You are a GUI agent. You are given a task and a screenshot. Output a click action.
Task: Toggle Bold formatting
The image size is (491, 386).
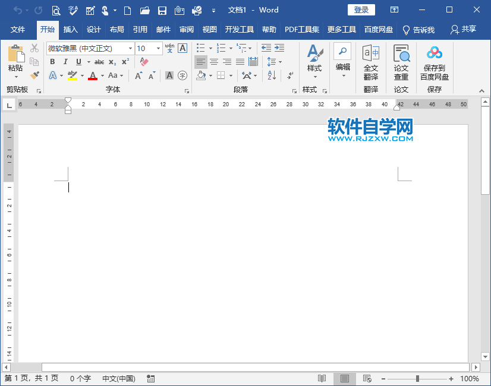[x=52, y=62]
